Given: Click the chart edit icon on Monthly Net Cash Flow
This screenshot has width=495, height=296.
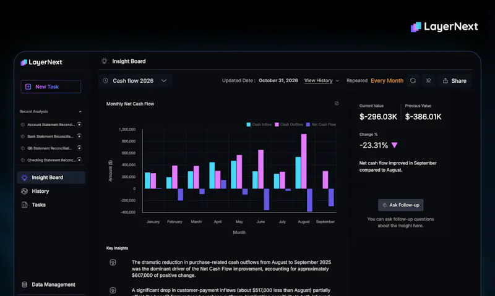Looking at the screenshot, I should [337, 103].
